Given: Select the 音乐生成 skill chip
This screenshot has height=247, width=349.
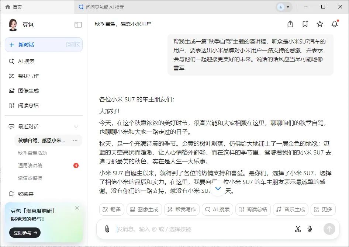Looking at the screenshot, I should tap(291, 209).
